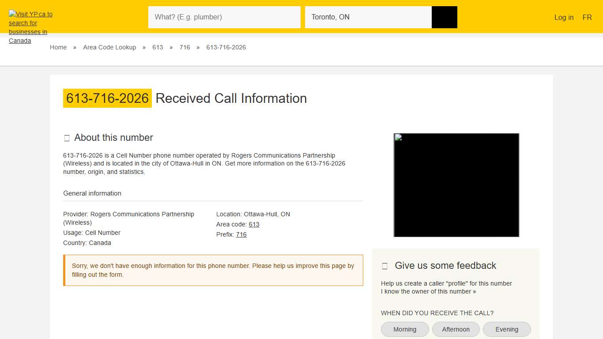Open the prefix "716" link
603x339 pixels.
(x=241, y=234)
